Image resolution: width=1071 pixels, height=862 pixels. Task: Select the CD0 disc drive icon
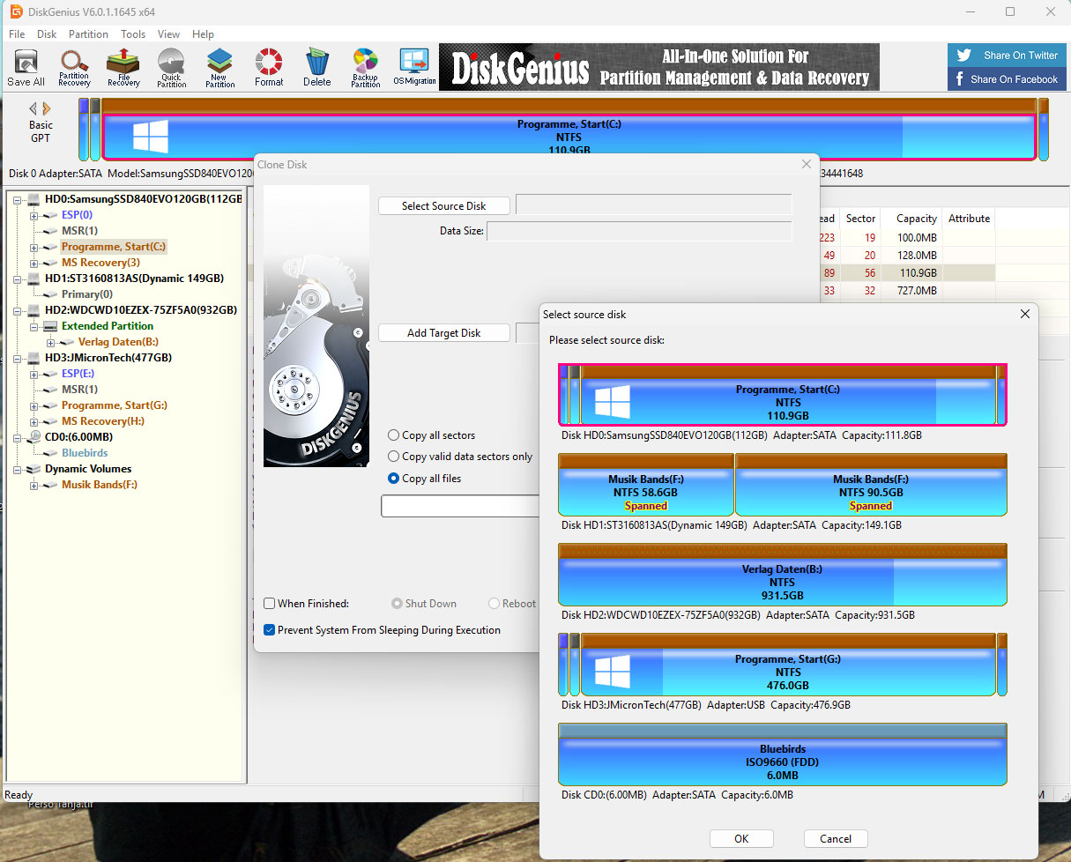pyautogui.click(x=34, y=437)
